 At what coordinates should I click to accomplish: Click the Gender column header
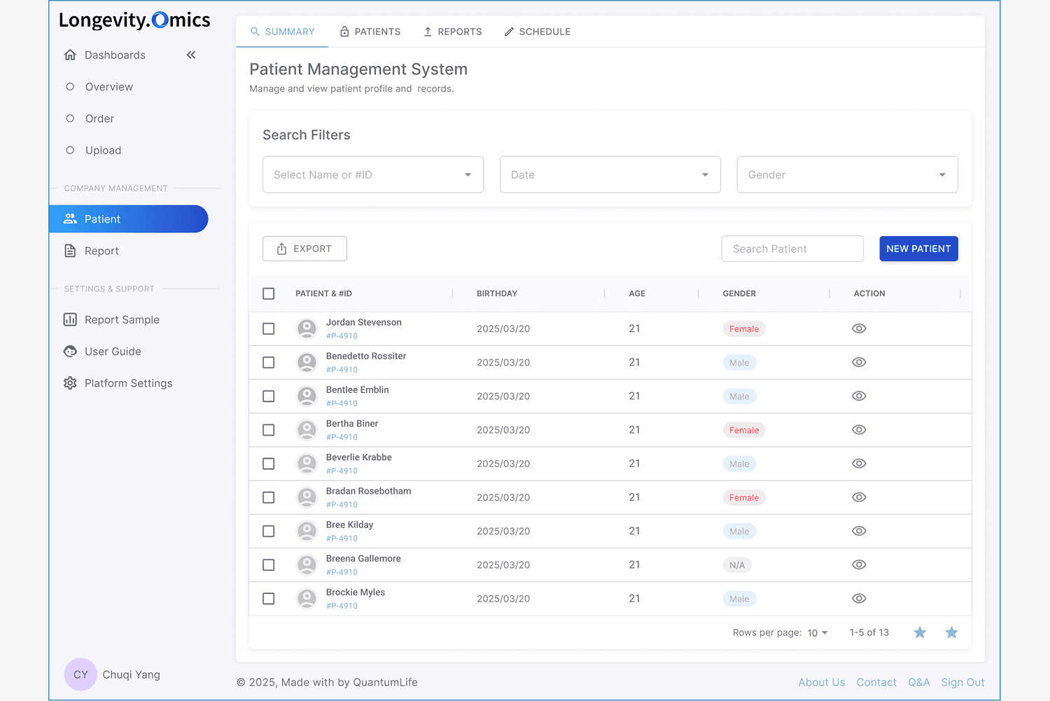click(739, 293)
